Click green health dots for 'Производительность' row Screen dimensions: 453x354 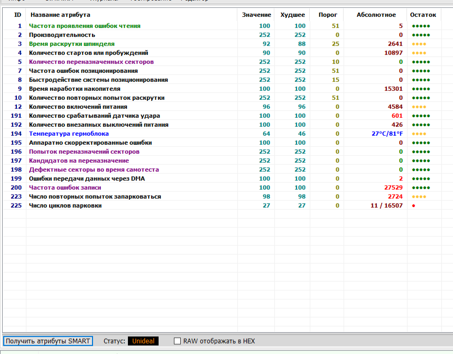pyautogui.click(x=420, y=35)
